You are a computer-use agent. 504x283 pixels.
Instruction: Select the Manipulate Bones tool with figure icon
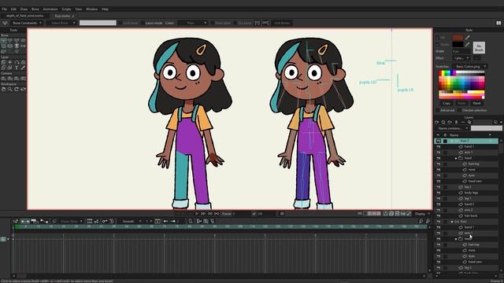pos(17,46)
